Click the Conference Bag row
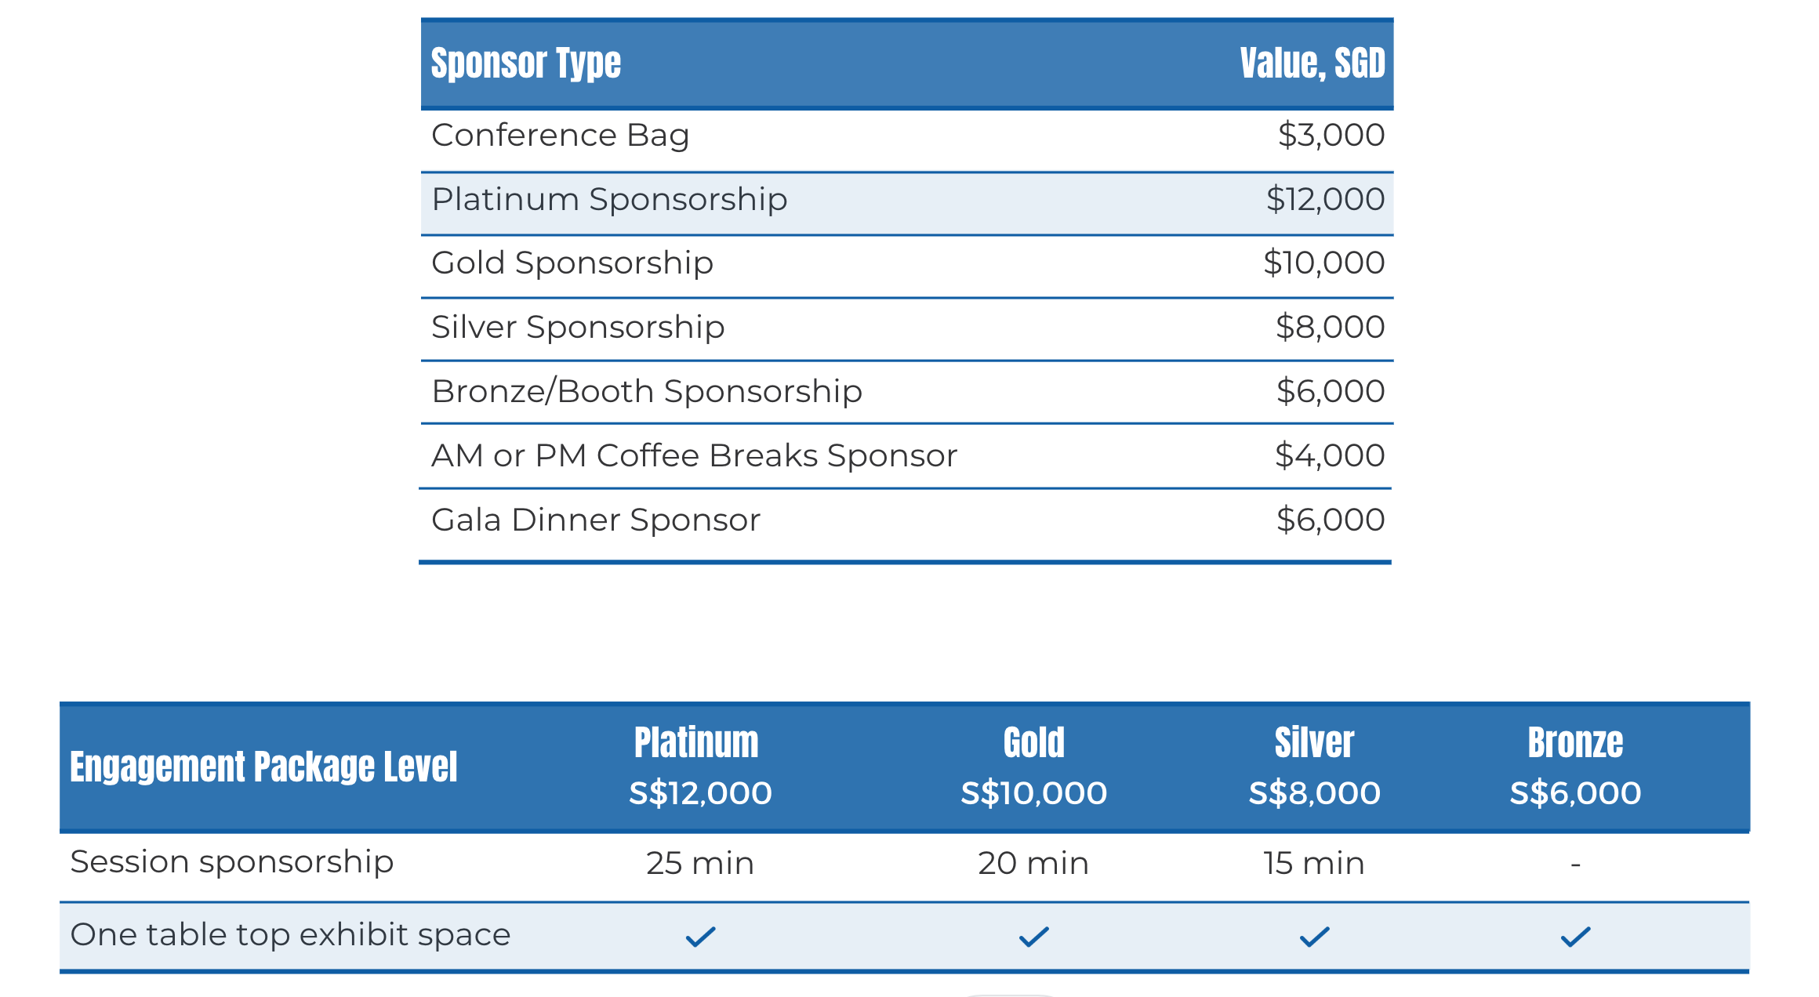1819x997 pixels. point(906,140)
